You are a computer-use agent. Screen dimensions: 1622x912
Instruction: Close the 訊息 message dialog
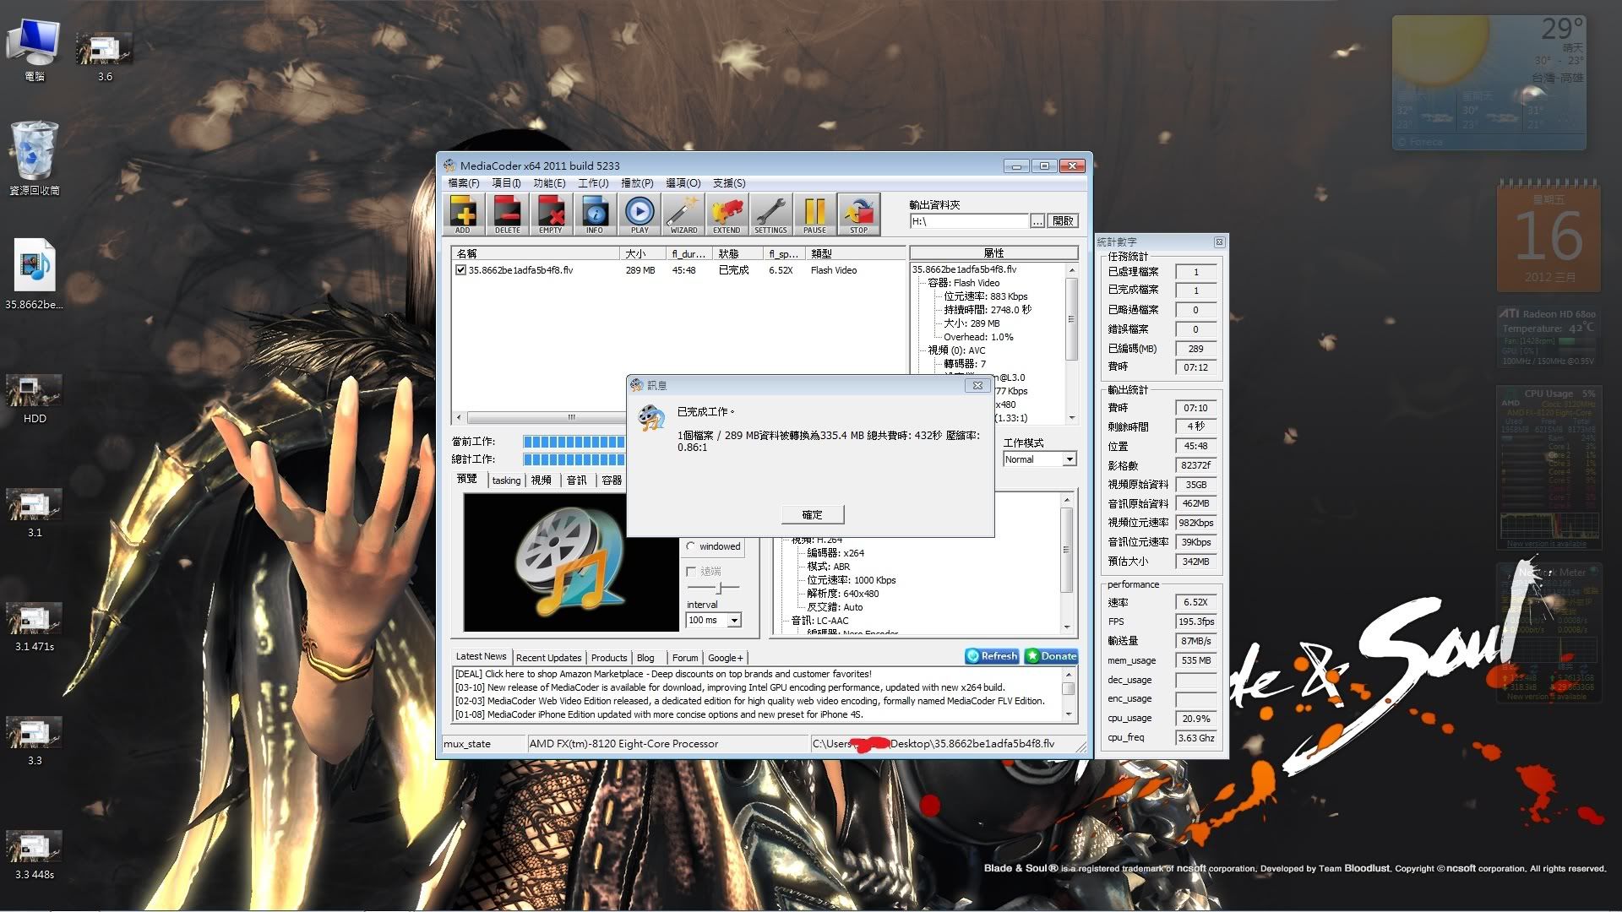(977, 385)
